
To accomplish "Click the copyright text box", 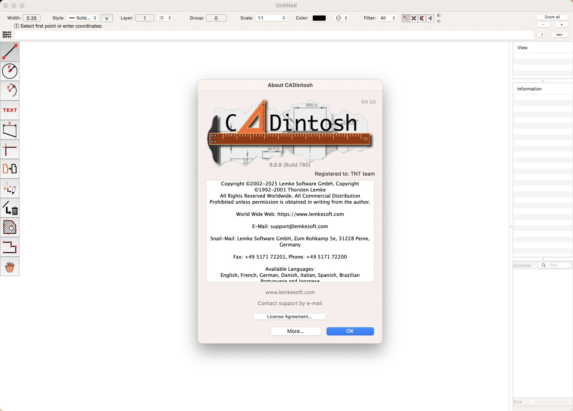I will point(290,231).
